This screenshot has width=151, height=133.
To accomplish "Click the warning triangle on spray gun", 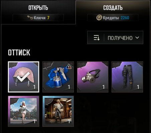I will click(69, 67).
